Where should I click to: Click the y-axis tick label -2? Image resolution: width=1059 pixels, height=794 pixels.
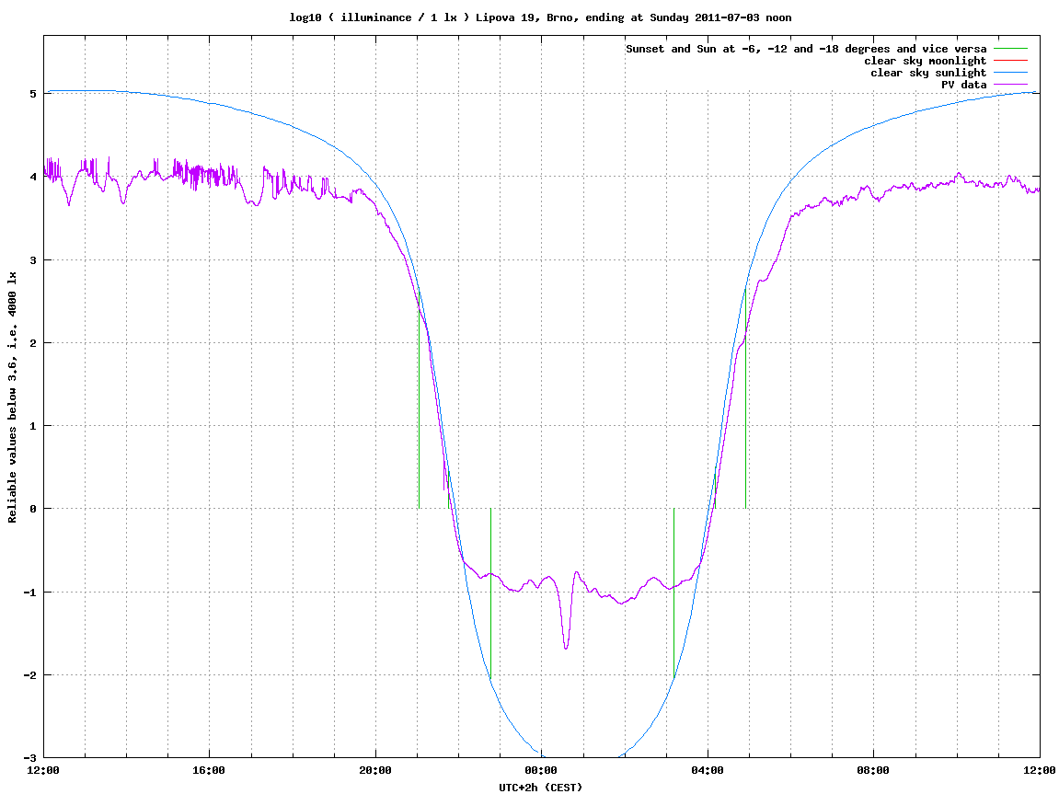tap(29, 675)
